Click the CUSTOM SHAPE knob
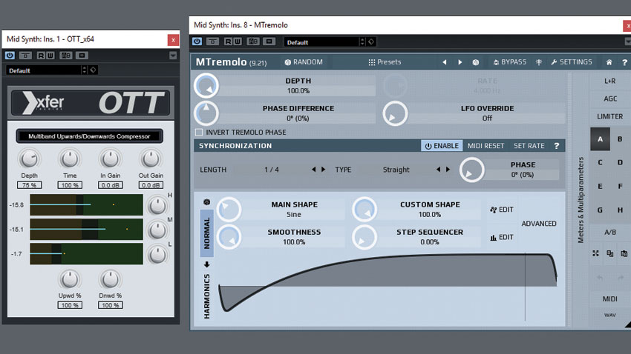The height and width of the screenshot is (354, 631). pyautogui.click(x=364, y=209)
